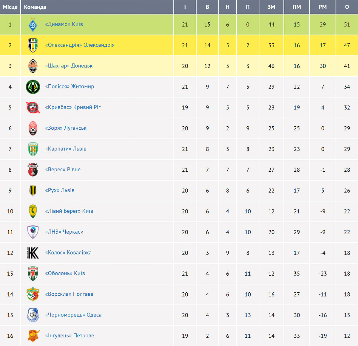Screen dimensions: 358x346
Task: Click the Karpaty Lviv green crest
Action: (33, 149)
